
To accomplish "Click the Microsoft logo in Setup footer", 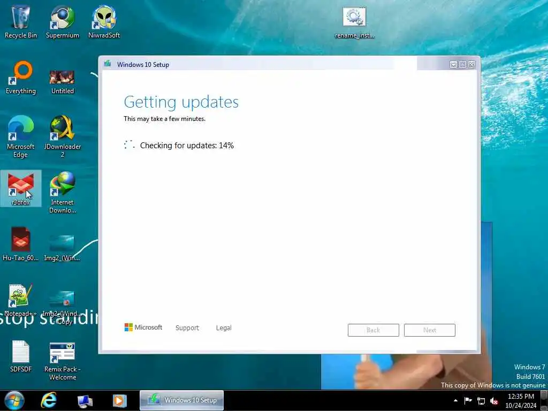I will click(x=143, y=327).
